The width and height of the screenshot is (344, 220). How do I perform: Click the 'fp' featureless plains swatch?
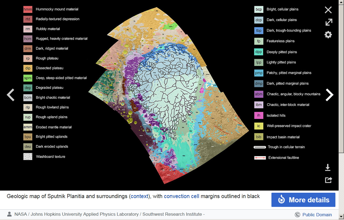tap(259, 41)
